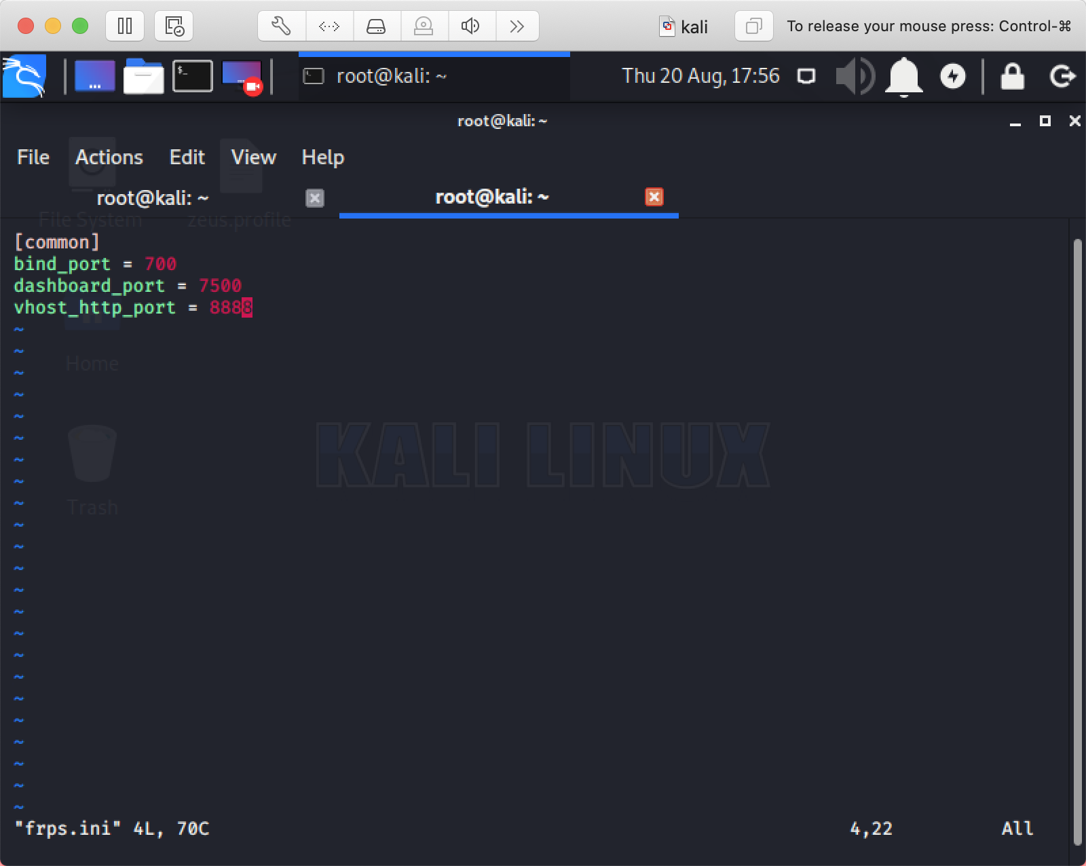Launch the file manager from panel

143,76
